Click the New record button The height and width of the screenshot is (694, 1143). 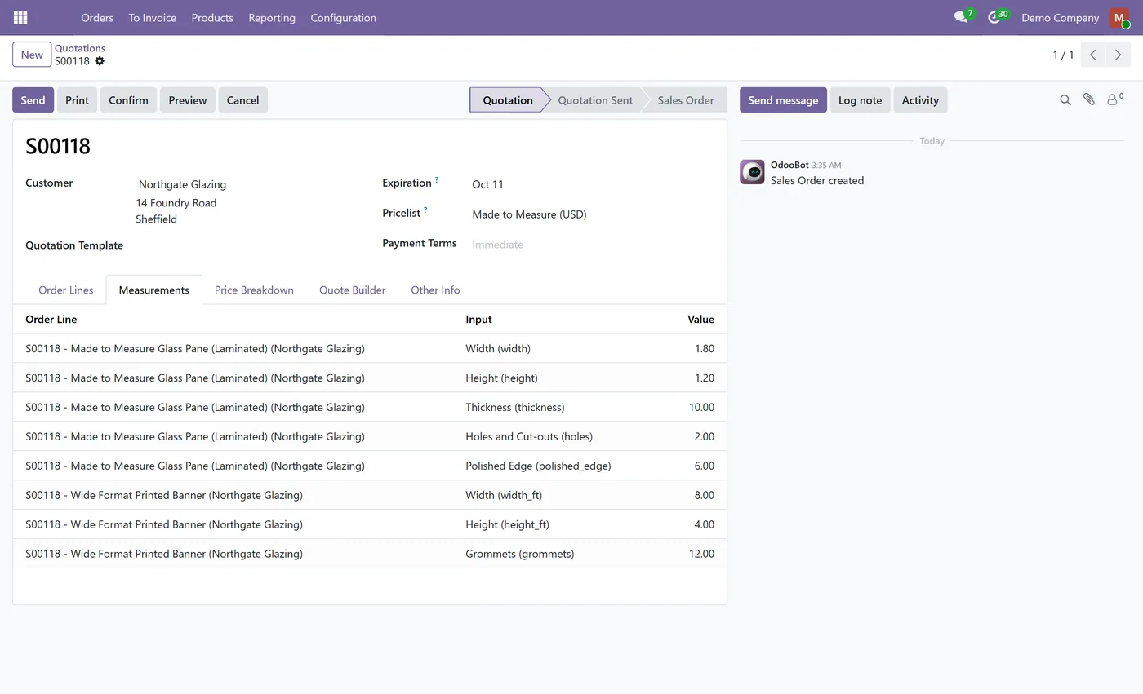pyautogui.click(x=32, y=55)
